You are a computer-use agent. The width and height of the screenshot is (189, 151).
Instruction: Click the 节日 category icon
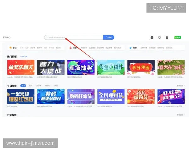(11, 48)
